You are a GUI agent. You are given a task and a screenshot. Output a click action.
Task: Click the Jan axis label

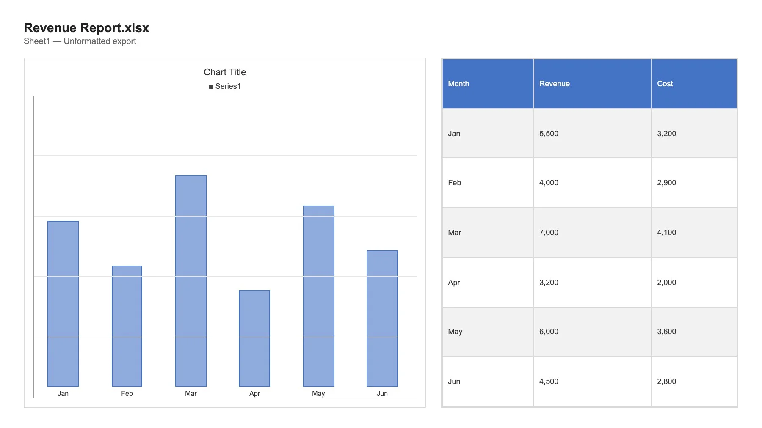coord(63,393)
